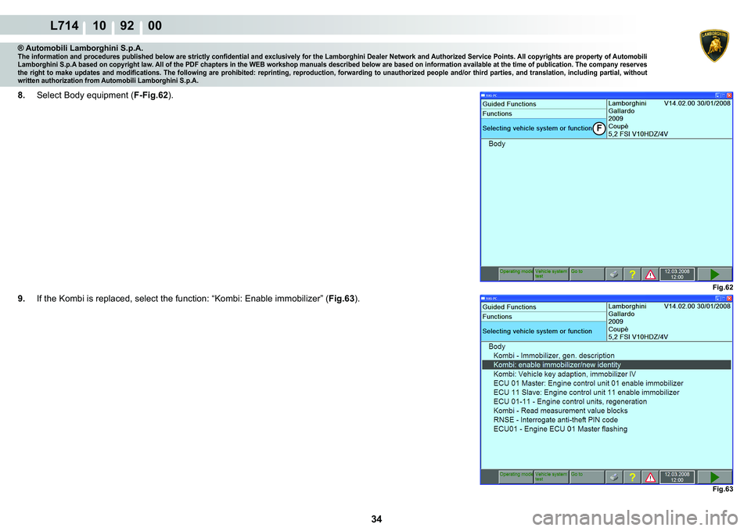Click the 12.03.2008 12:00 clock in Fig.62

point(677,274)
